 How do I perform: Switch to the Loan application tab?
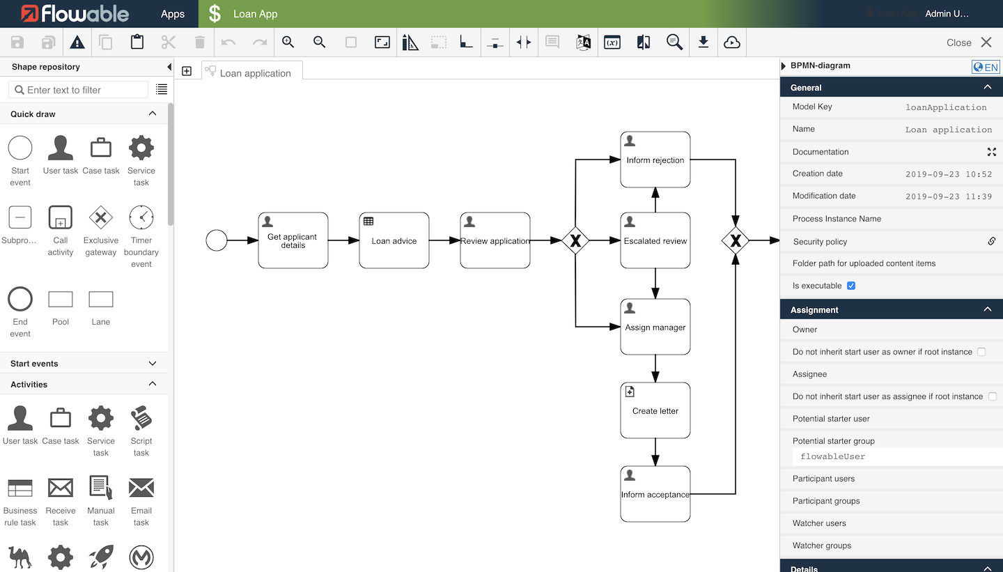pyautogui.click(x=251, y=71)
